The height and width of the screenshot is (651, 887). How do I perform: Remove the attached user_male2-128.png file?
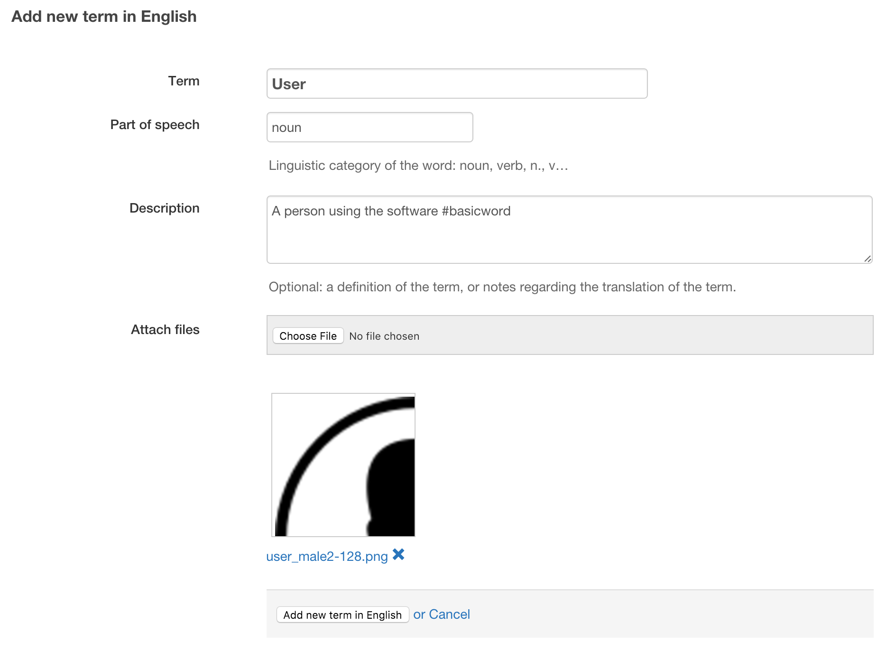(x=398, y=554)
